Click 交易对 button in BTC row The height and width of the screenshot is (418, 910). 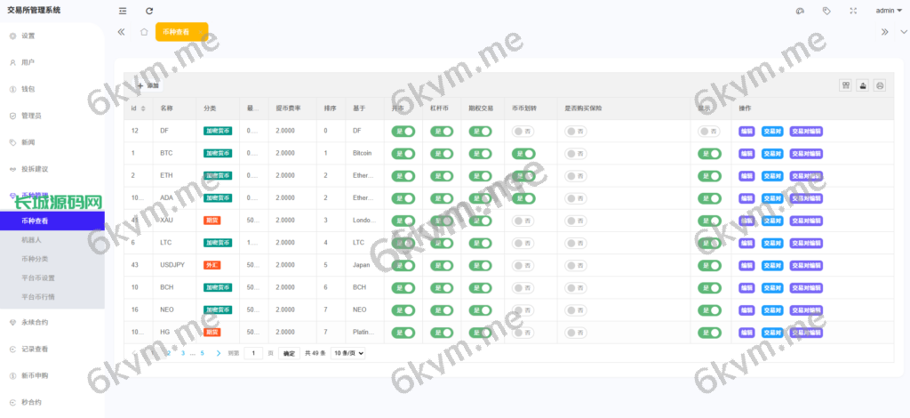pos(772,153)
